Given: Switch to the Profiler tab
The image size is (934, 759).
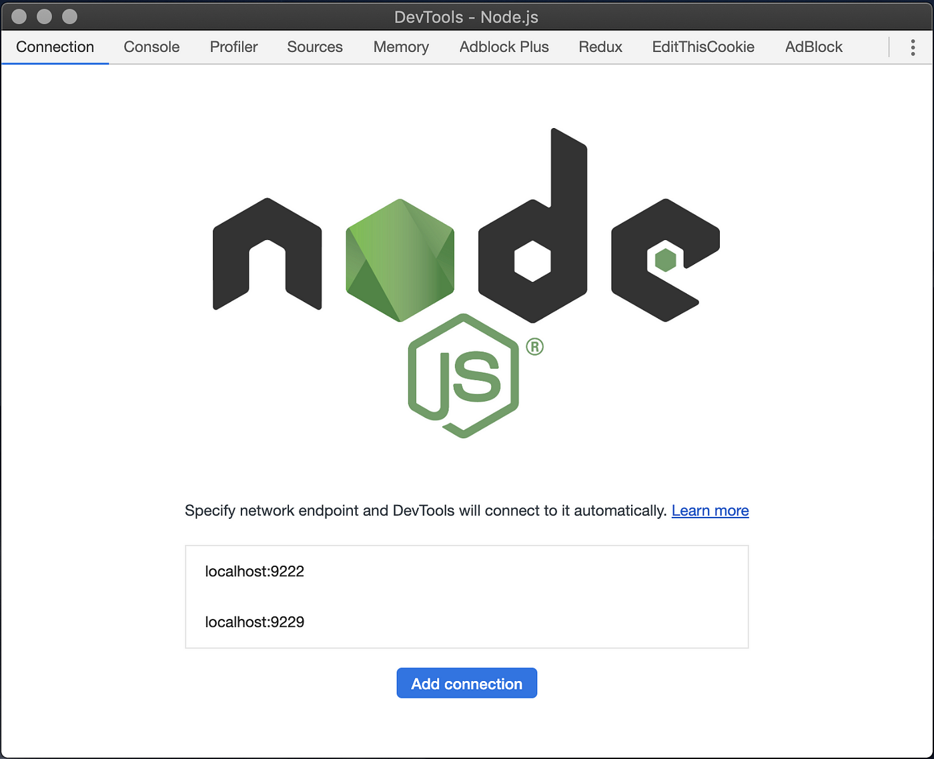Looking at the screenshot, I should 233,47.
